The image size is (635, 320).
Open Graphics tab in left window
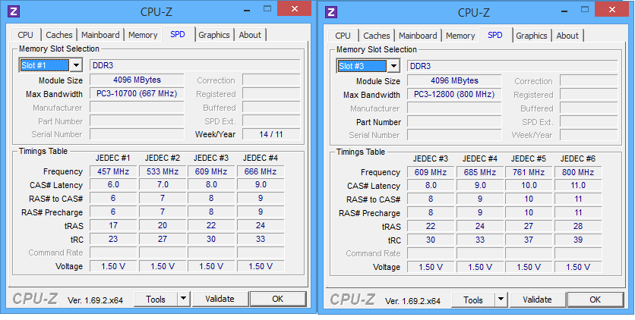(x=214, y=35)
